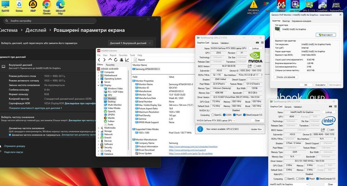Open Intel Iris Xe GPU selector dropdown

pyautogui.click(x=289, y=184)
